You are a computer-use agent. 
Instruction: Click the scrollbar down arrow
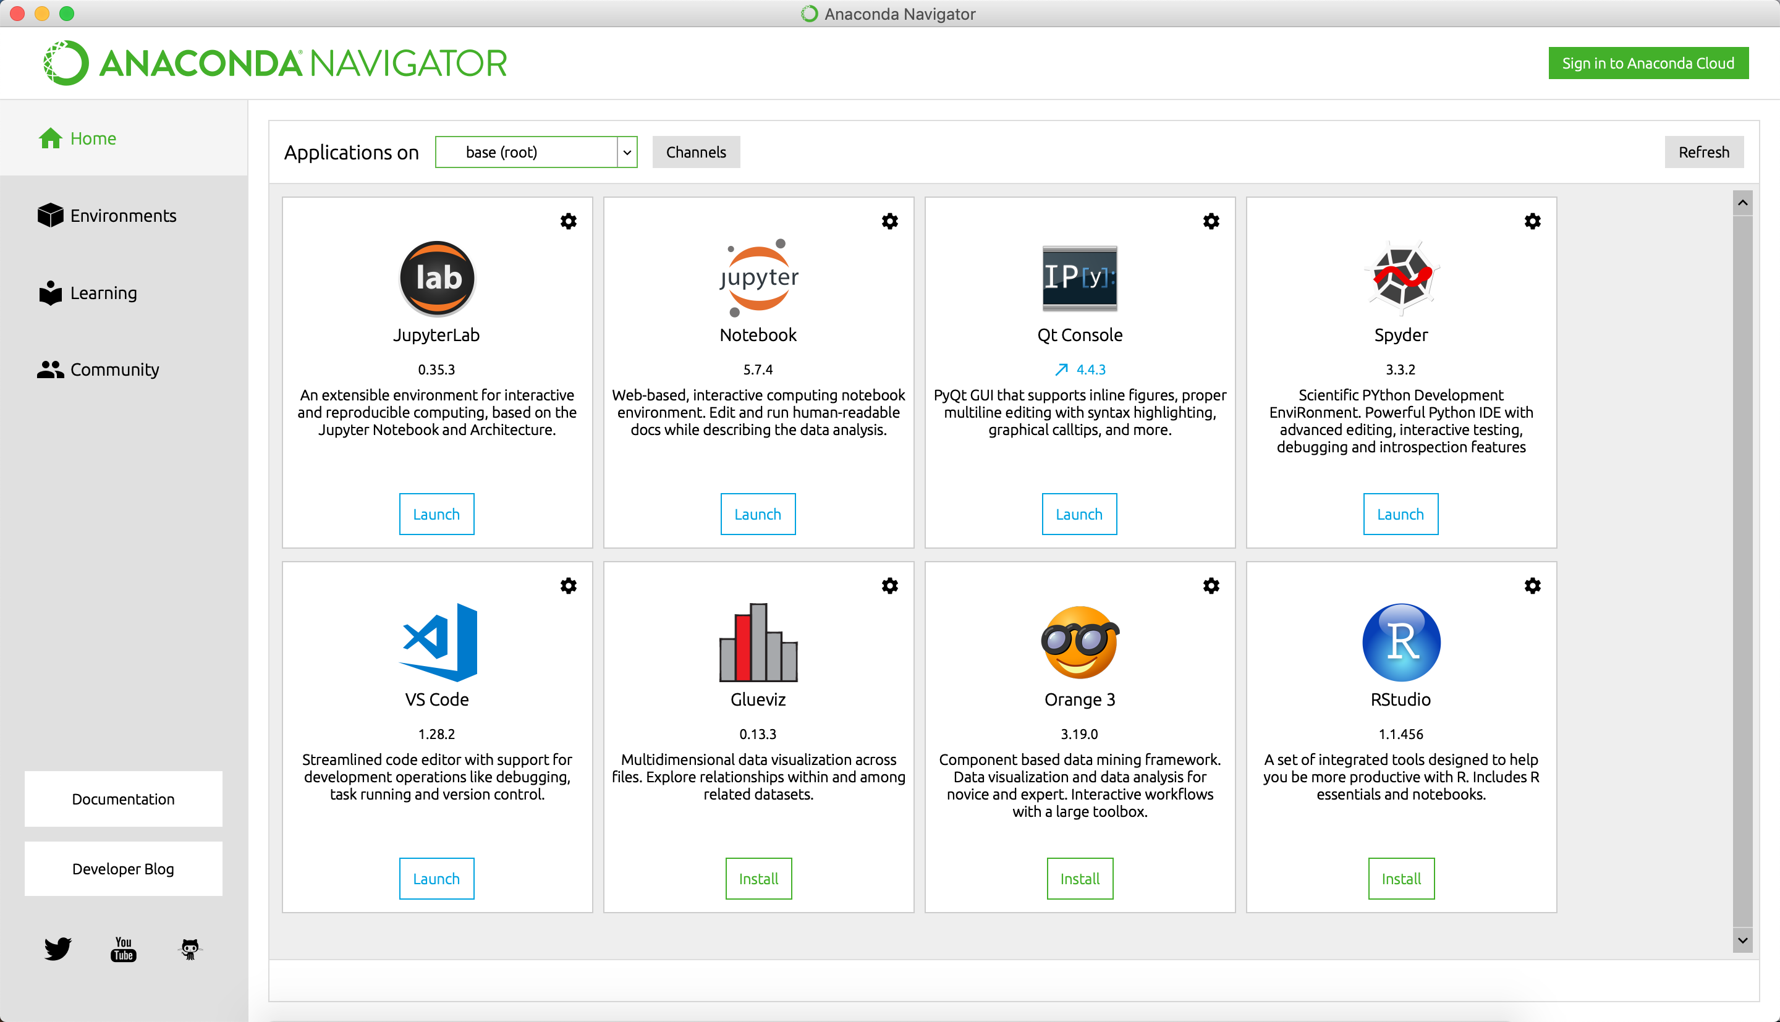point(1742,940)
